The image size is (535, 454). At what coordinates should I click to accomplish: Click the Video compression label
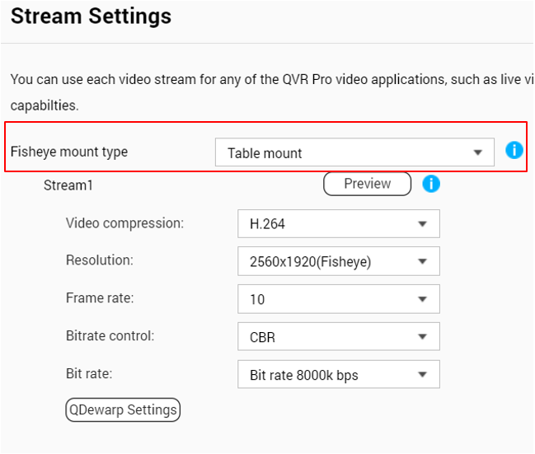(x=124, y=222)
